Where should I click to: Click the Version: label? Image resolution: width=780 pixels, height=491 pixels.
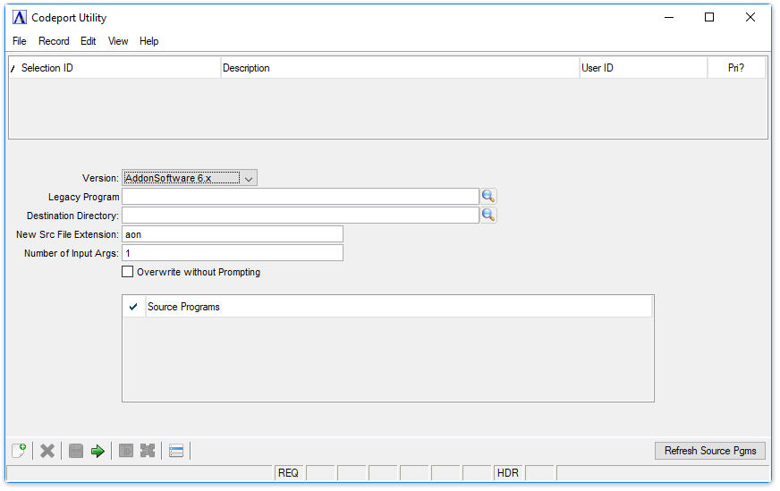pyautogui.click(x=100, y=178)
